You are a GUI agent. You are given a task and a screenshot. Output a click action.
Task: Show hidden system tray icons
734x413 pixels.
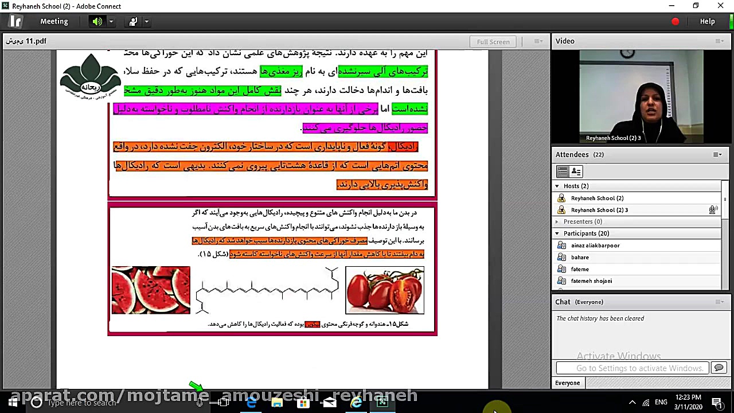click(x=632, y=402)
